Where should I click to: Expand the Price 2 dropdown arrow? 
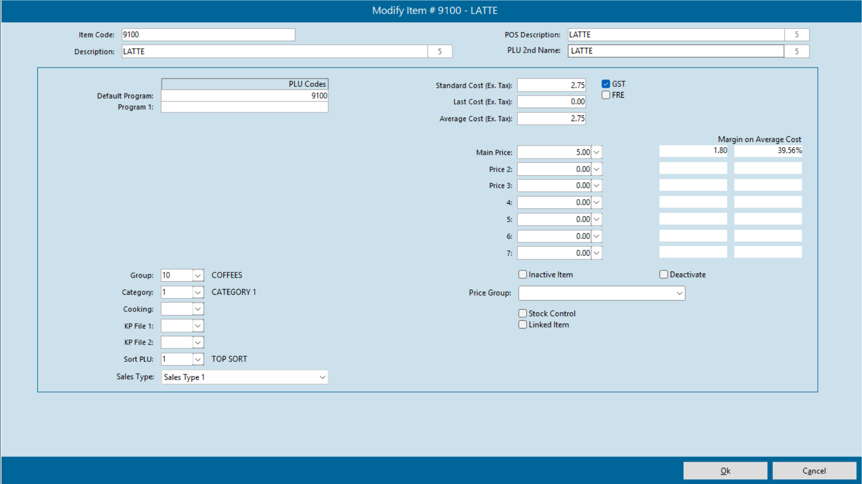(x=596, y=169)
